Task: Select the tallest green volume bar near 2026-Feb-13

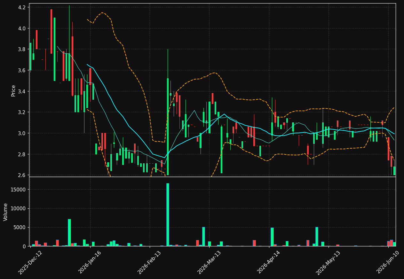Action: coord(168,215)
